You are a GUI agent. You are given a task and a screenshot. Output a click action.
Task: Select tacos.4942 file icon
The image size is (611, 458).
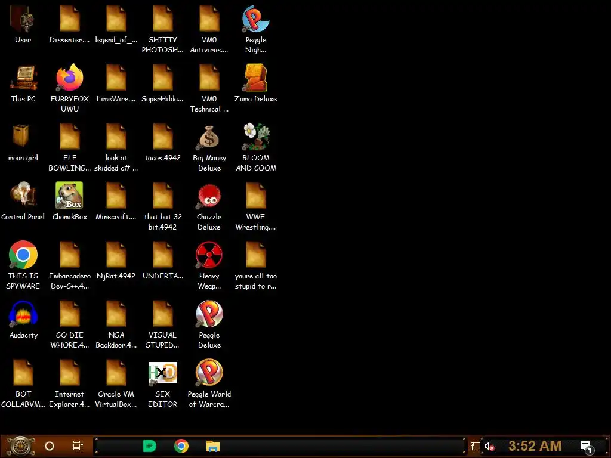point(162,137)
